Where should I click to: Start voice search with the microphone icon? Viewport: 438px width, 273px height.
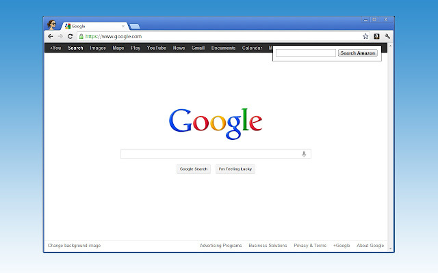tap(304, 154)
